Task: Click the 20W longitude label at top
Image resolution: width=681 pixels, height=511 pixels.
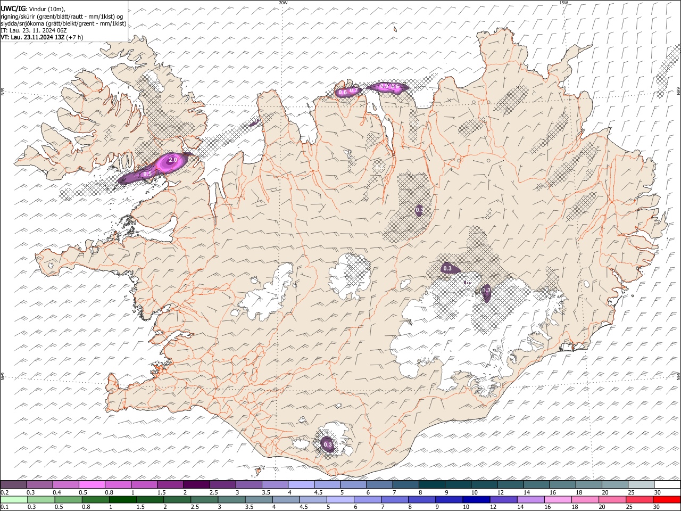Action: click(x=283, y=3)
